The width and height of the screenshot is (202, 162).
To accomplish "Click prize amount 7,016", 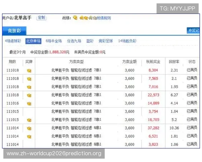I will coord(153,87).
